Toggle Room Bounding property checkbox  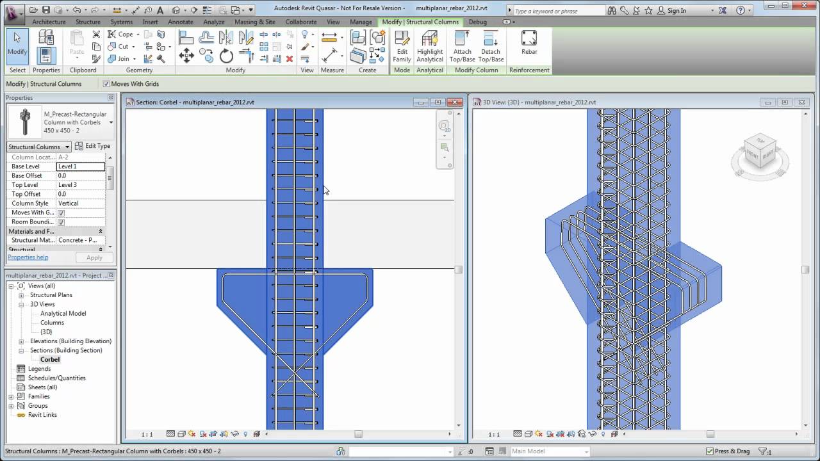pyautogui.click(x=61, y=222)
